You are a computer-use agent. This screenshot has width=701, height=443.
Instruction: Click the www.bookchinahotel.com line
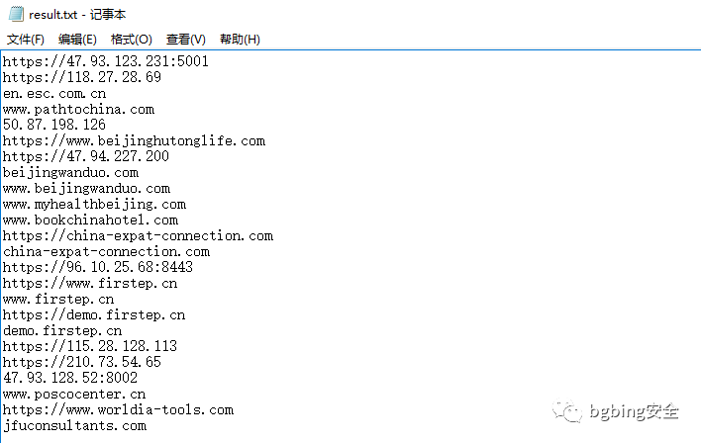pyautogui.click(x=90, y=220)
